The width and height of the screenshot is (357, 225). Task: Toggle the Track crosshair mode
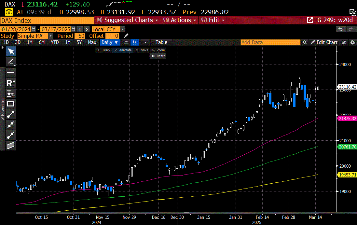coord(104,50)
